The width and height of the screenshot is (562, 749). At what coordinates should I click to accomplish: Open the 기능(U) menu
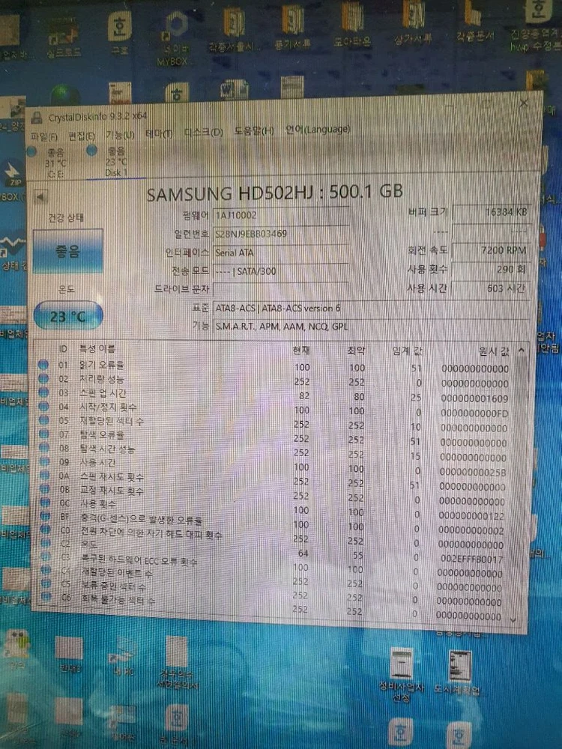click(120, 135)
